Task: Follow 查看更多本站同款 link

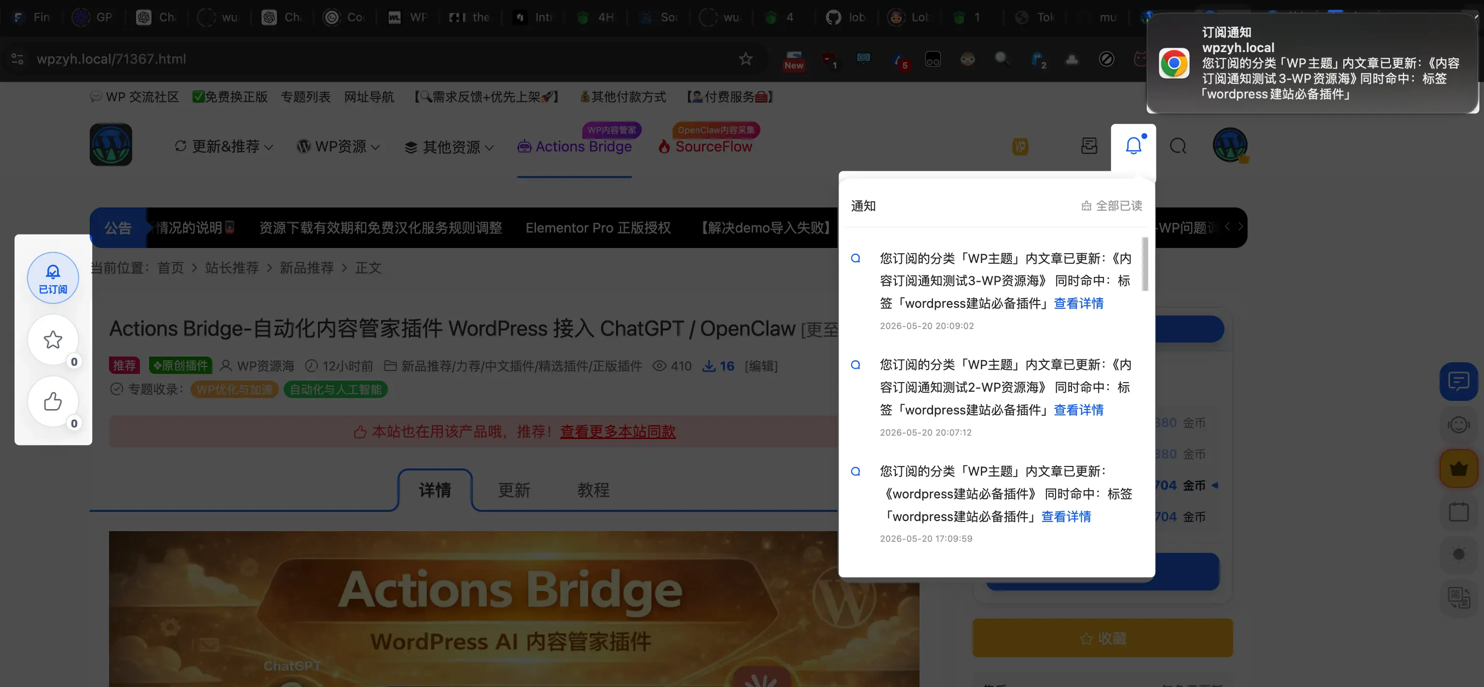Action: (618, 431)
